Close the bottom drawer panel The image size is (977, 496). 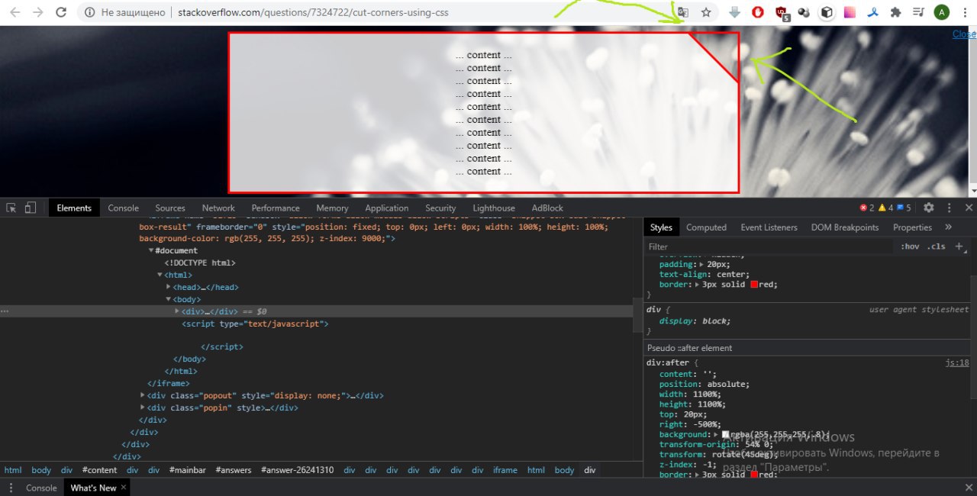click(969, 488)
